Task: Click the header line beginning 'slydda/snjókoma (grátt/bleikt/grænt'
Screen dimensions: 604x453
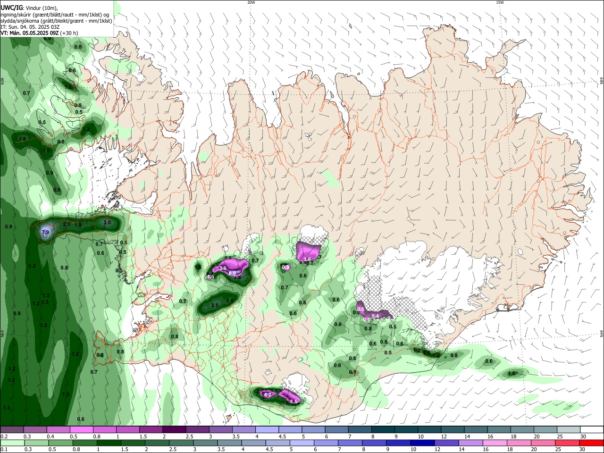Action: point(56,21)
